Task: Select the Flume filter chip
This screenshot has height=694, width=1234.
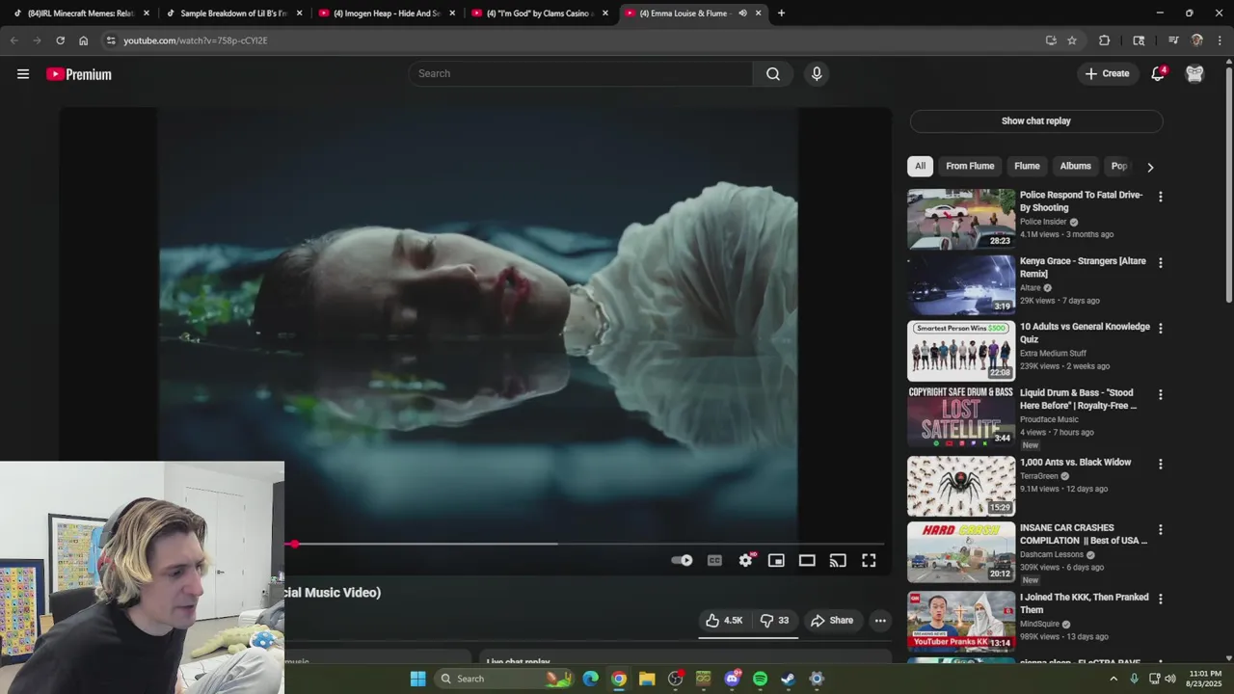Action: 1027,166
